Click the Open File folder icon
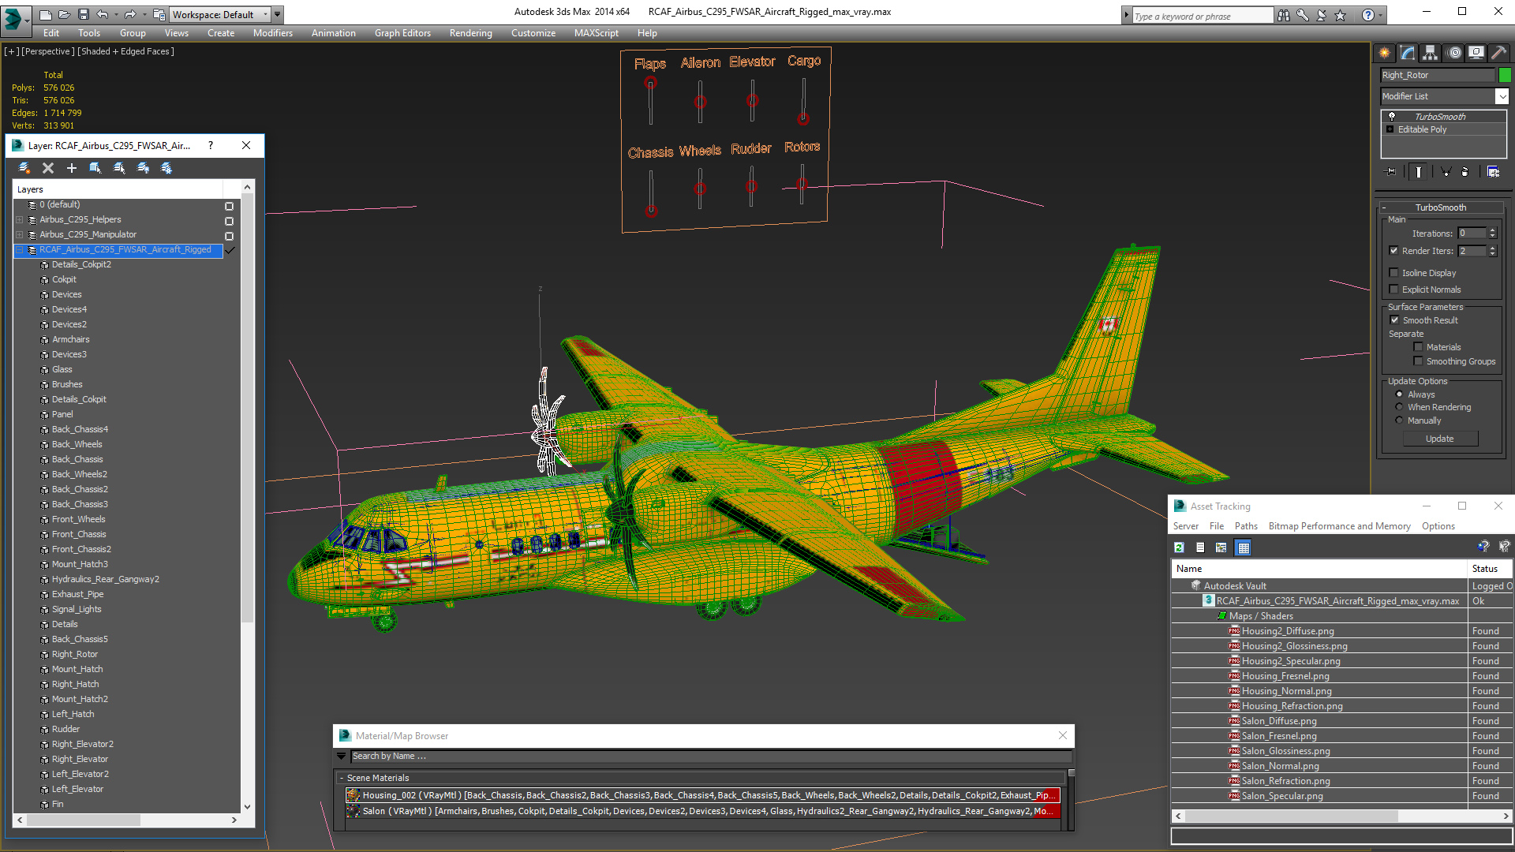 click(64, 14)
